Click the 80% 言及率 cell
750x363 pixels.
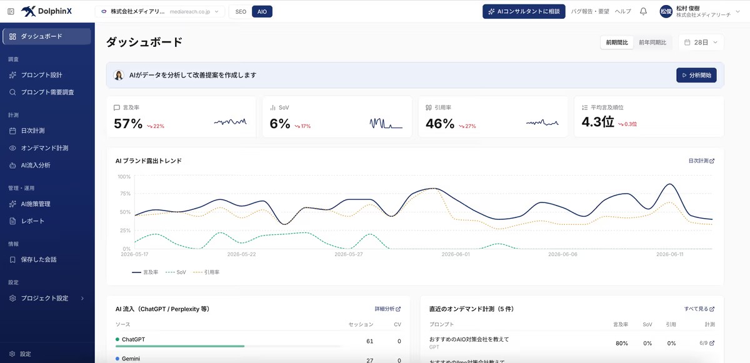click(622, 343)
